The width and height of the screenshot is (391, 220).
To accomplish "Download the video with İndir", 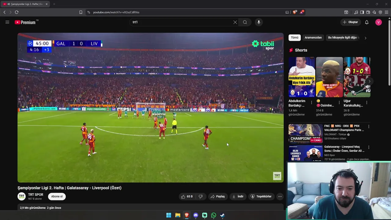I will (238, 196).
